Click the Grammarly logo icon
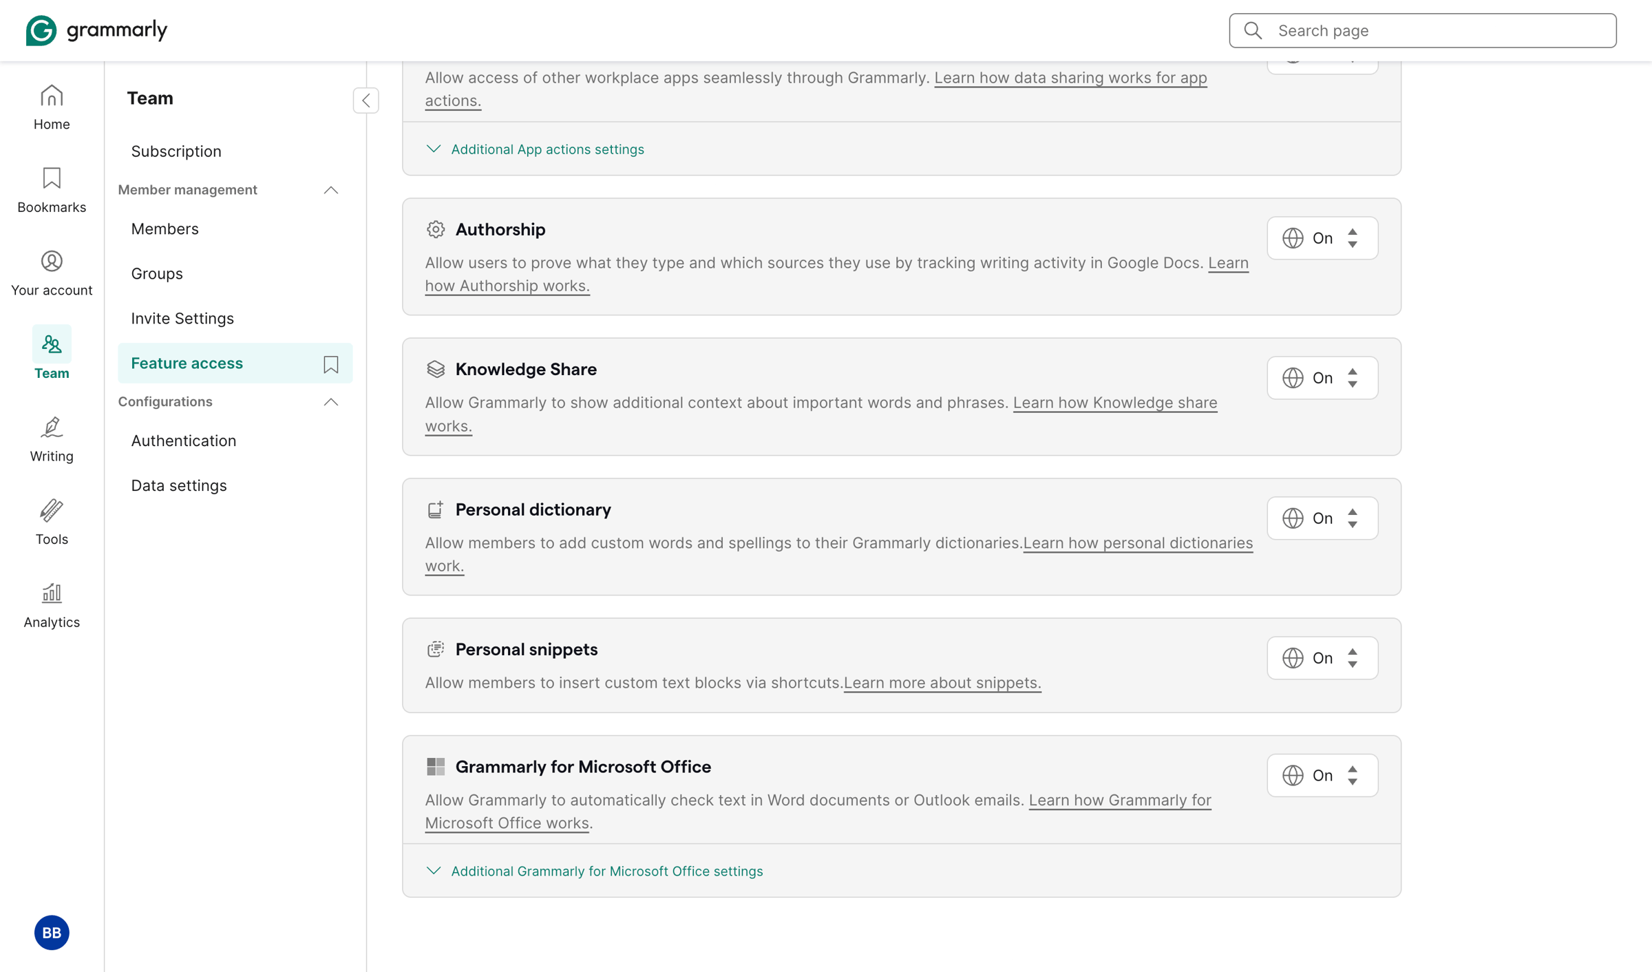This screenshot has width=1652, height=972. point(41,30)
